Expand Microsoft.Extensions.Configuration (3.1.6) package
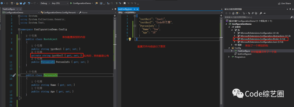294x107 pixels. click(235, 33)
